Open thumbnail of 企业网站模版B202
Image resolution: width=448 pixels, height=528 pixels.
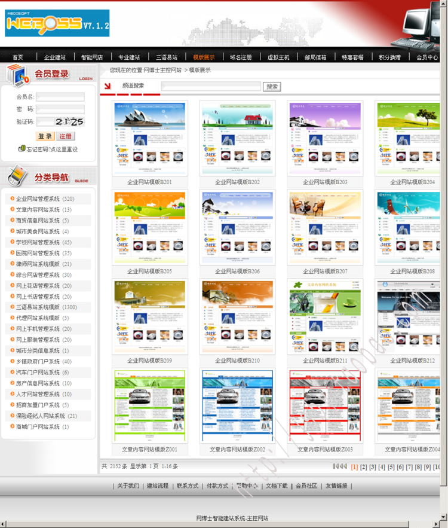tap(238, 138)
